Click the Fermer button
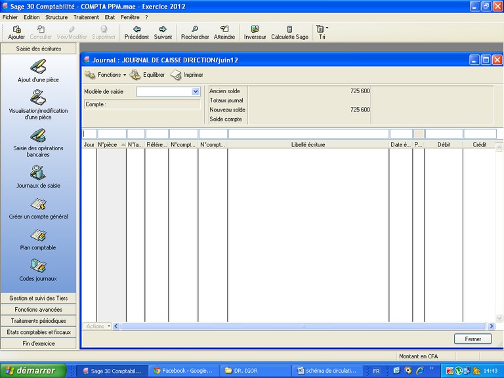The width and height of the screenshot is (504, 378). pyautogui.click(x=472, y=339)
